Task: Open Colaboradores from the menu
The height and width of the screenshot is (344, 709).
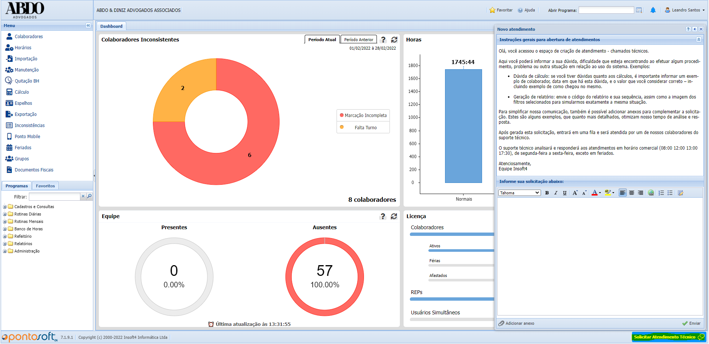Action: pos(29,37)
